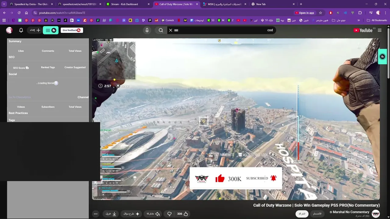
Task: Click the Ask (sparkle) button
Action: [131, 214]
